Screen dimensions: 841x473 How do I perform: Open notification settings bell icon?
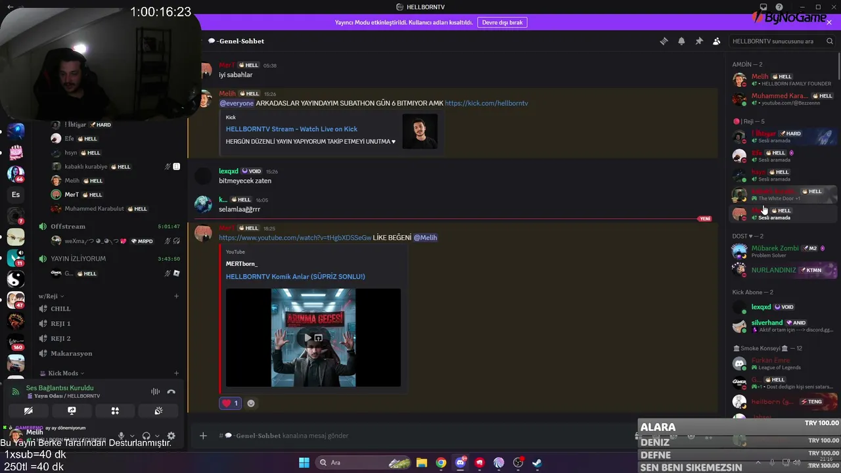pyautogui.click(x=681, y=41)
